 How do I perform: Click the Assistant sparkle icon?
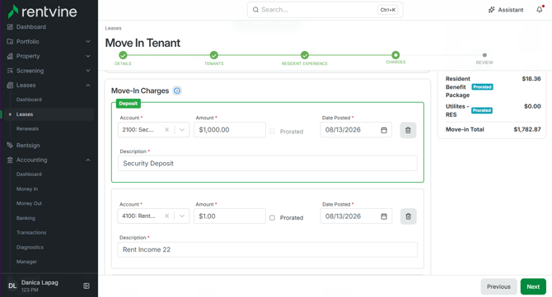coord(492,10)
